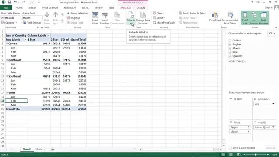Screen dimensions: 279x157
Task: Open Fields, Items, & Sets menu
Action: tap(192, 14)
